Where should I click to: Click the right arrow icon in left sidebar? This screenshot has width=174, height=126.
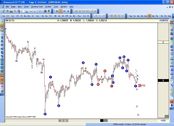(x=2, y=49)
